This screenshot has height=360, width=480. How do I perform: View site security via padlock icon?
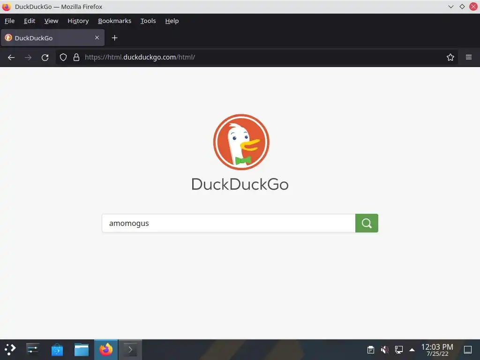click(x=76, y=57)
